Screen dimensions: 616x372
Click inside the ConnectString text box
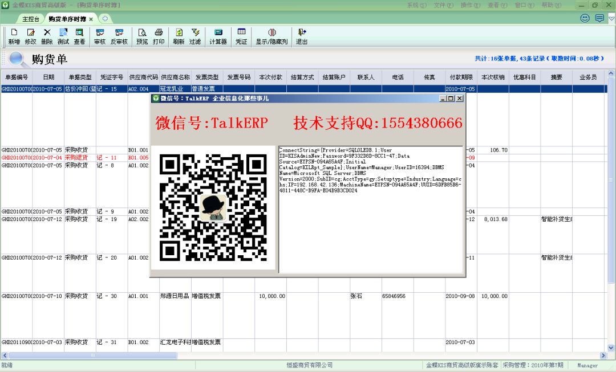[371, 209]
